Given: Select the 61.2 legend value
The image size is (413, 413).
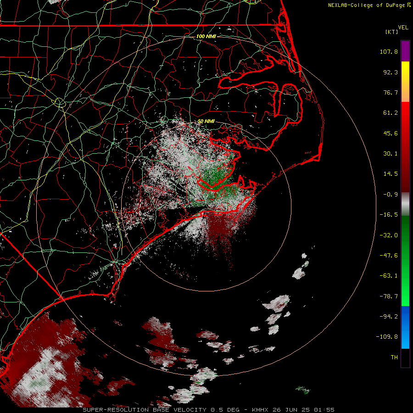Looking at the screenshot, I should coord(391,113).
